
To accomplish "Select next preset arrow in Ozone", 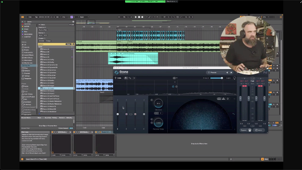I will click(x=231, y=73).
